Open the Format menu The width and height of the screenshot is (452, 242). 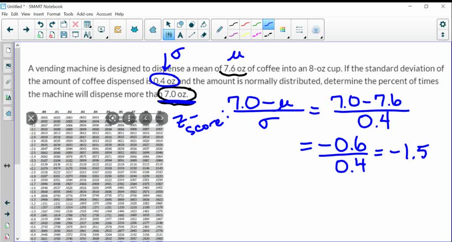click(53, 14)
